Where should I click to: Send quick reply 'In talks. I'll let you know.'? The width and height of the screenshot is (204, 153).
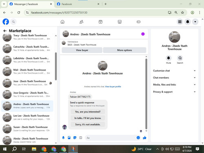pos(88,118)
